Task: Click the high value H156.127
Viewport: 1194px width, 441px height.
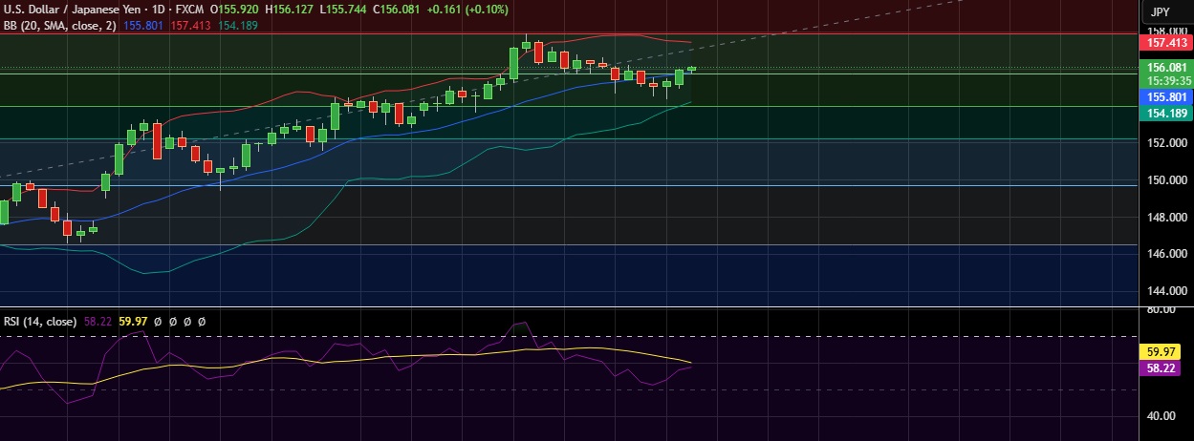Action: (290, 9)
